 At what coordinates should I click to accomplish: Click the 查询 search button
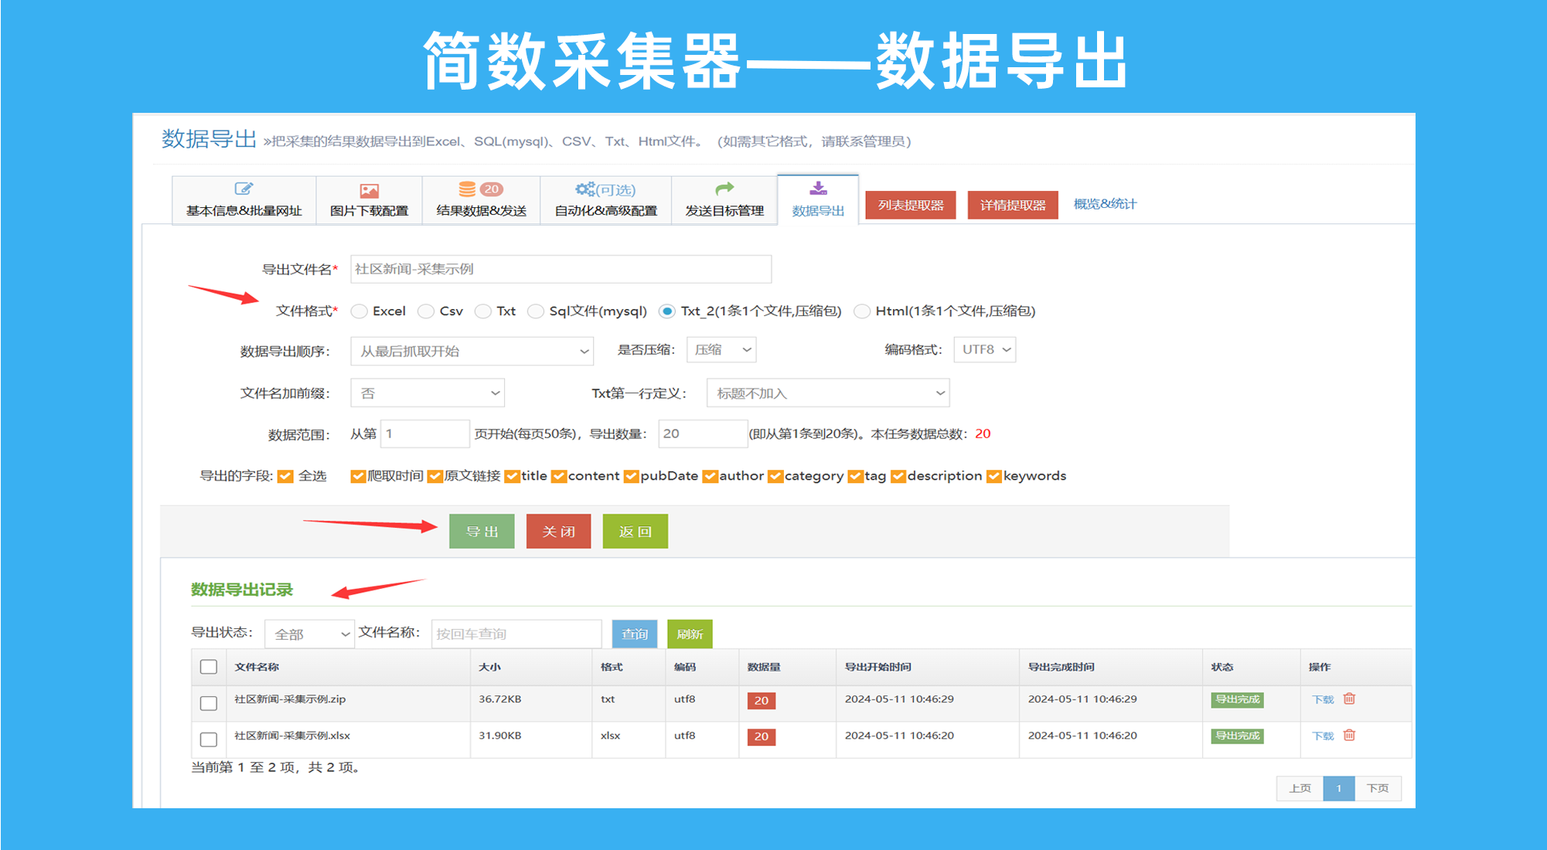coord(635,634)
